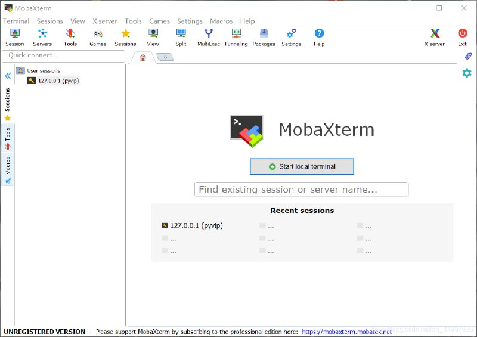Open the mobaxterm.mobatek.net link

[346, 332]
